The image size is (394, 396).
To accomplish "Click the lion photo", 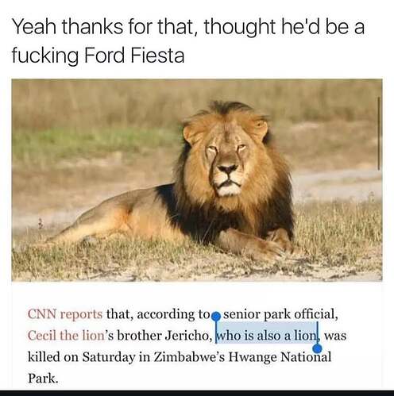I will pyautogui.click(x=197, y=180).
